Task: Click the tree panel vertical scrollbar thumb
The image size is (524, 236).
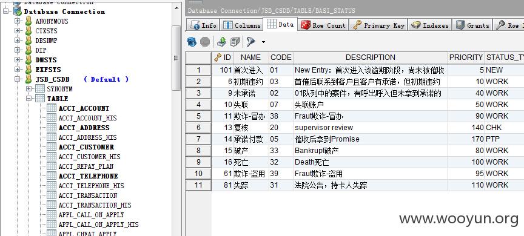Action: pos(176,57)
